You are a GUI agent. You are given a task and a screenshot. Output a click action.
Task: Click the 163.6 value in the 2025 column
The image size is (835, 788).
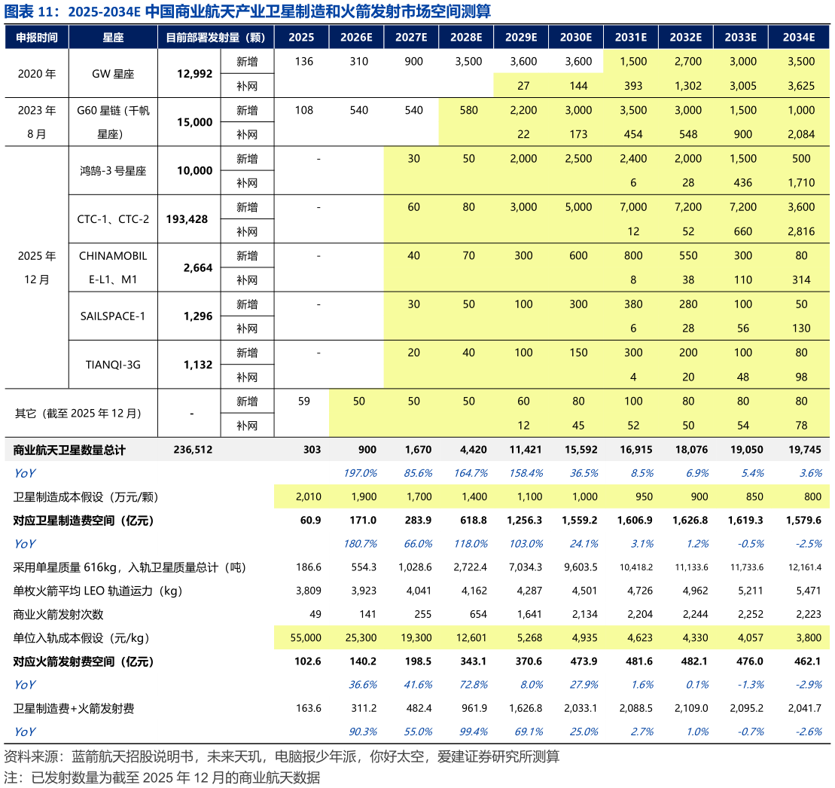(x=309, y=708)
